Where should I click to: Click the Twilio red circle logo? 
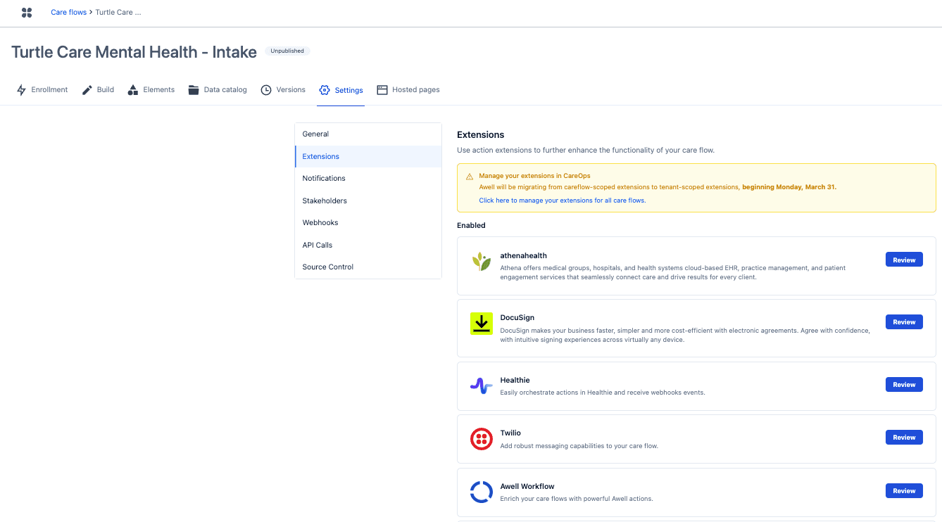pyautogui.click(x=482, y=439)
